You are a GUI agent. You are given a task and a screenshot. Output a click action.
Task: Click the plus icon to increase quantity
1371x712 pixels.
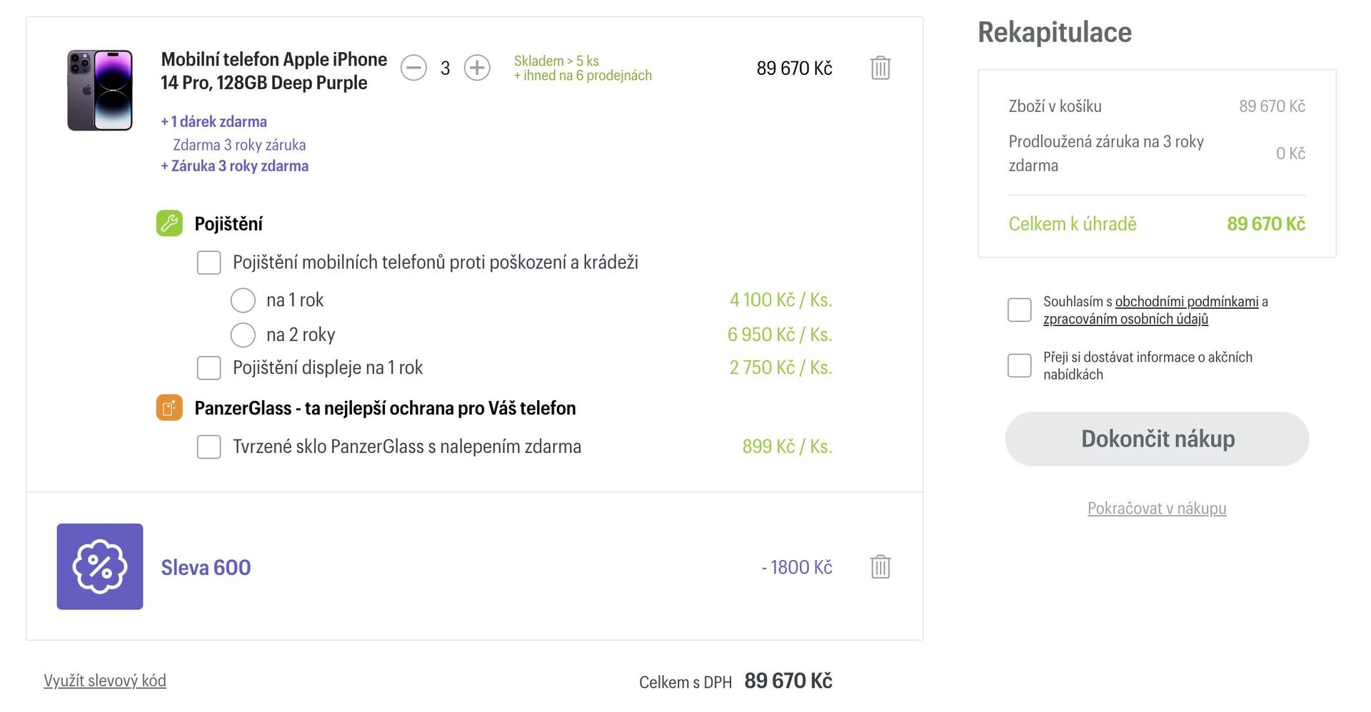477,68
